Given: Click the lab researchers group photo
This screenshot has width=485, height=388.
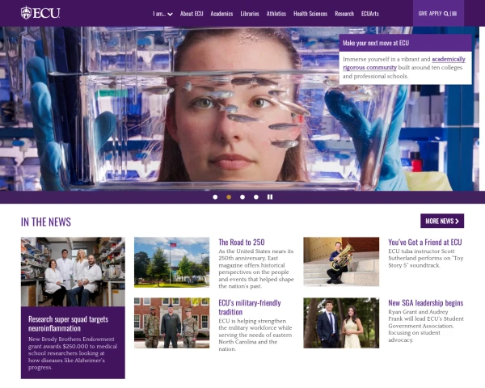Looking at the screenshot, I should [x=73, y=272].
